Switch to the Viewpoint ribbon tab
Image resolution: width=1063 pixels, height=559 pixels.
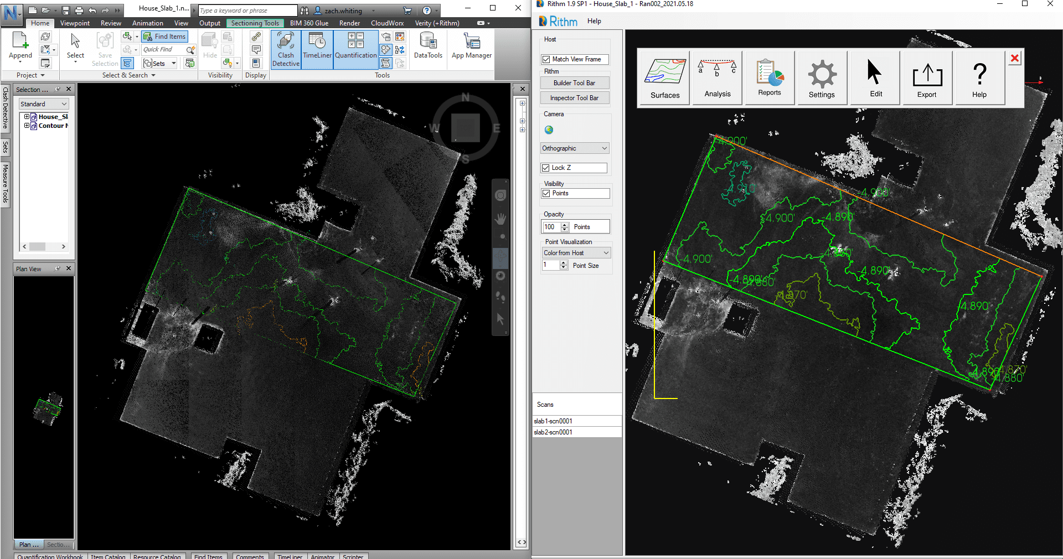74,23
